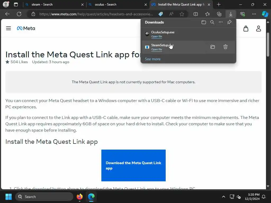Toggle the Downloads toolbar button
This screenshot has height=203, width=271.
click(x=231, y=14)
